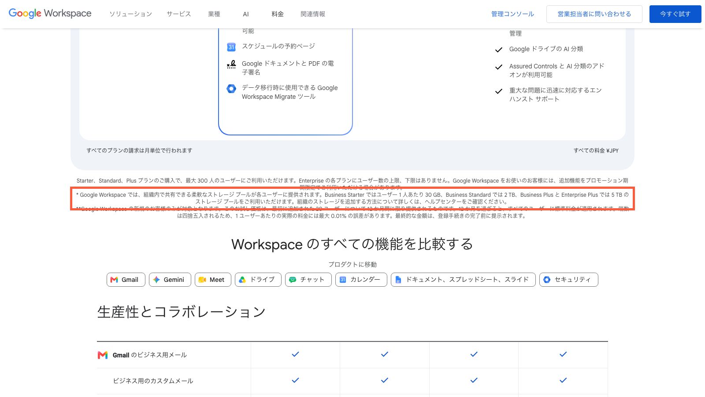
Task: Click the Gmail icon in the Gmail chip
Action: [114, 280]
